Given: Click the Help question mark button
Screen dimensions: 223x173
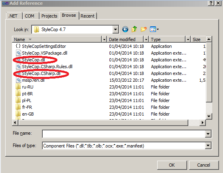Looking at the screenshot, I should tap(211, 3).
